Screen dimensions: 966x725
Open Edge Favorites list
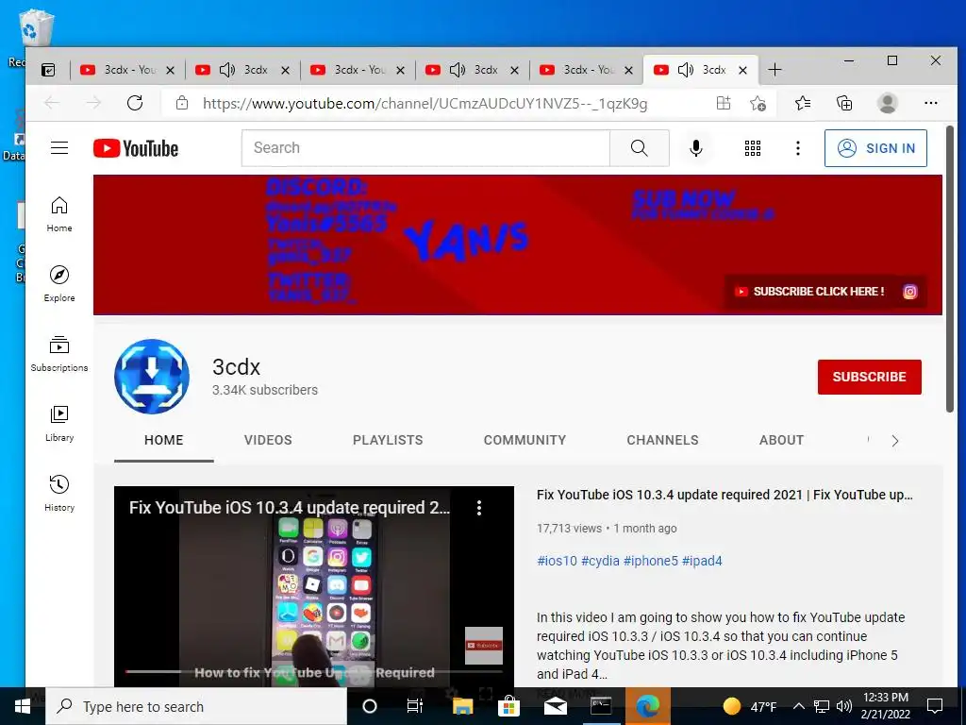(803, 103)
